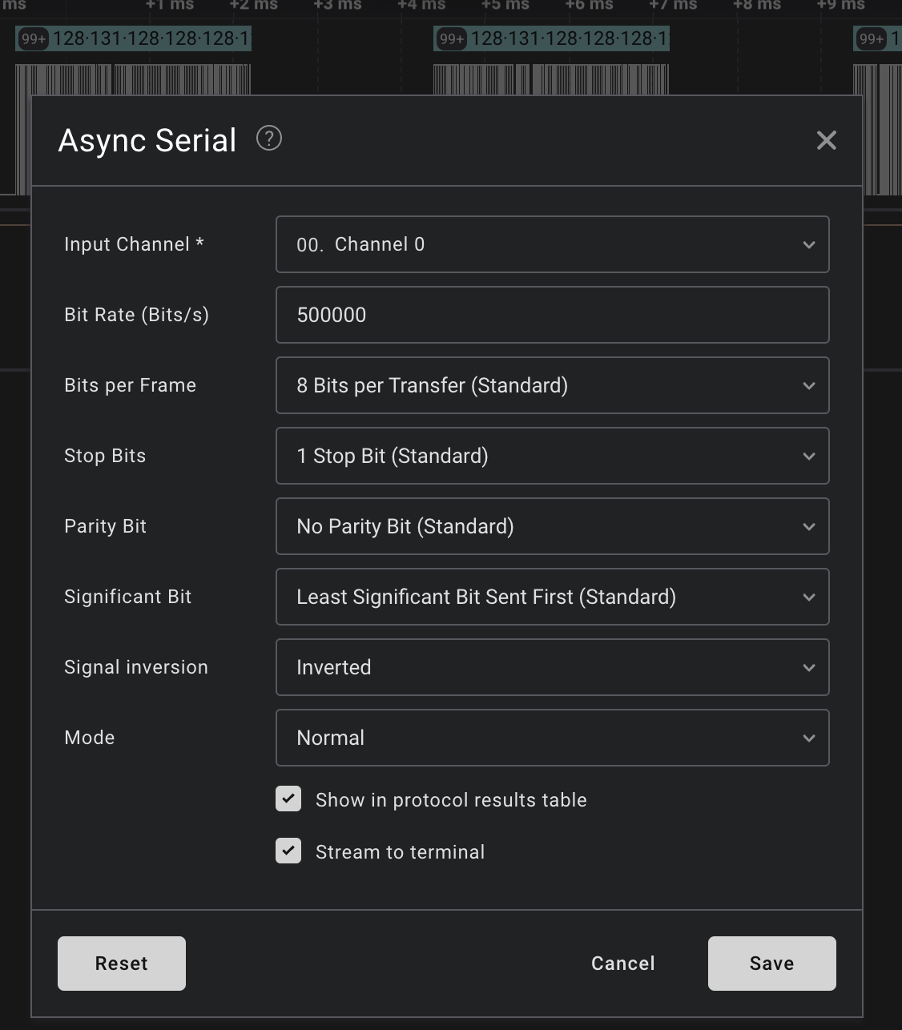Click the rightmost 99+ frame badge
This screenshot has width=902, height=1030.
(x=872, y=39)
